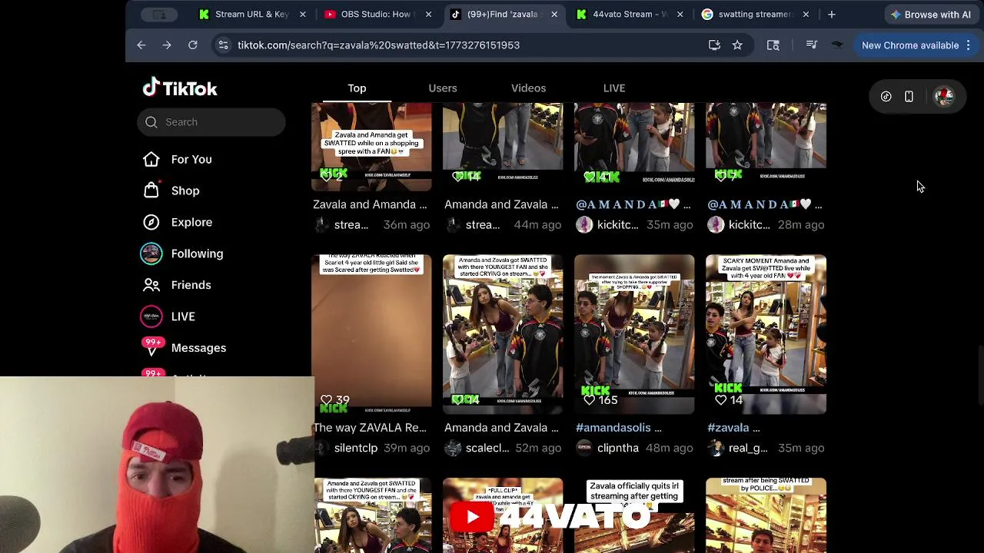Click the install app icon in the address bar

(x=714, y=45)
